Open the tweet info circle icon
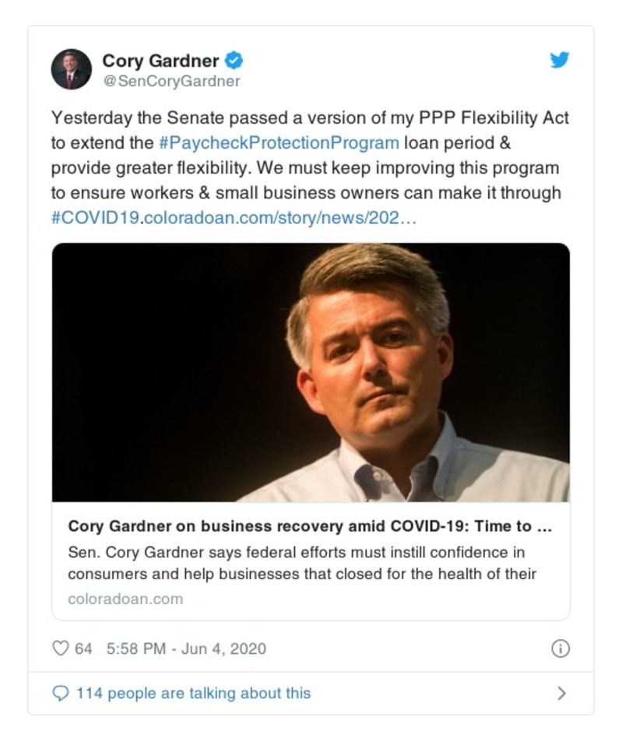 [560, 648]
